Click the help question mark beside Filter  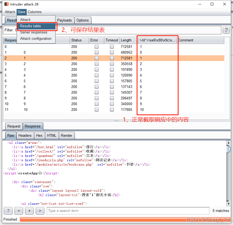click(x=226, y=30)
